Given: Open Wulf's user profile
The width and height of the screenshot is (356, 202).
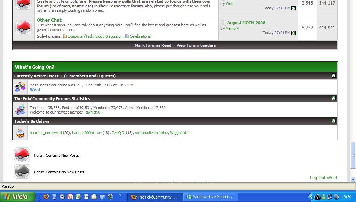Looking at the screenshot, I should pyautogui.click(x=229, y=3).
